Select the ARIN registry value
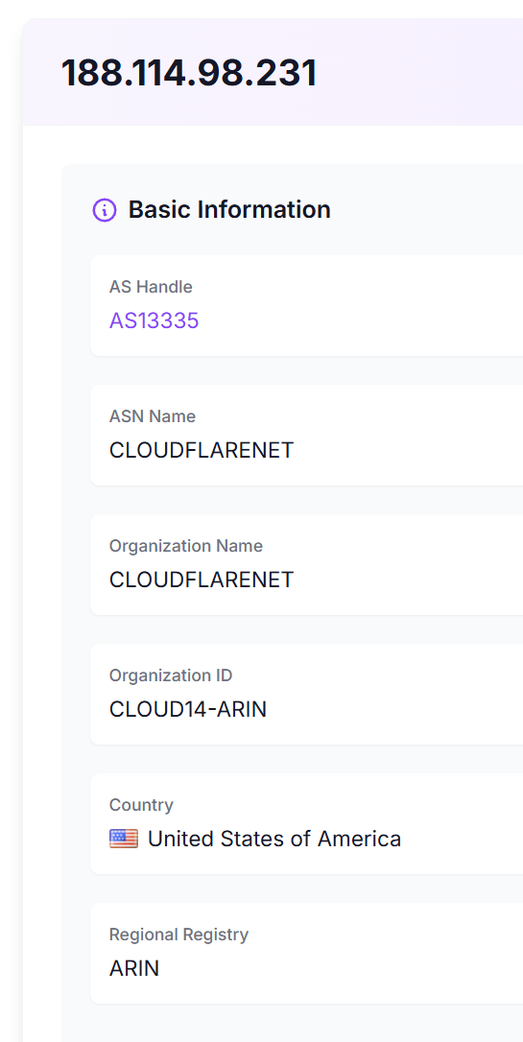523x1042 pixels. click(134, 969)
